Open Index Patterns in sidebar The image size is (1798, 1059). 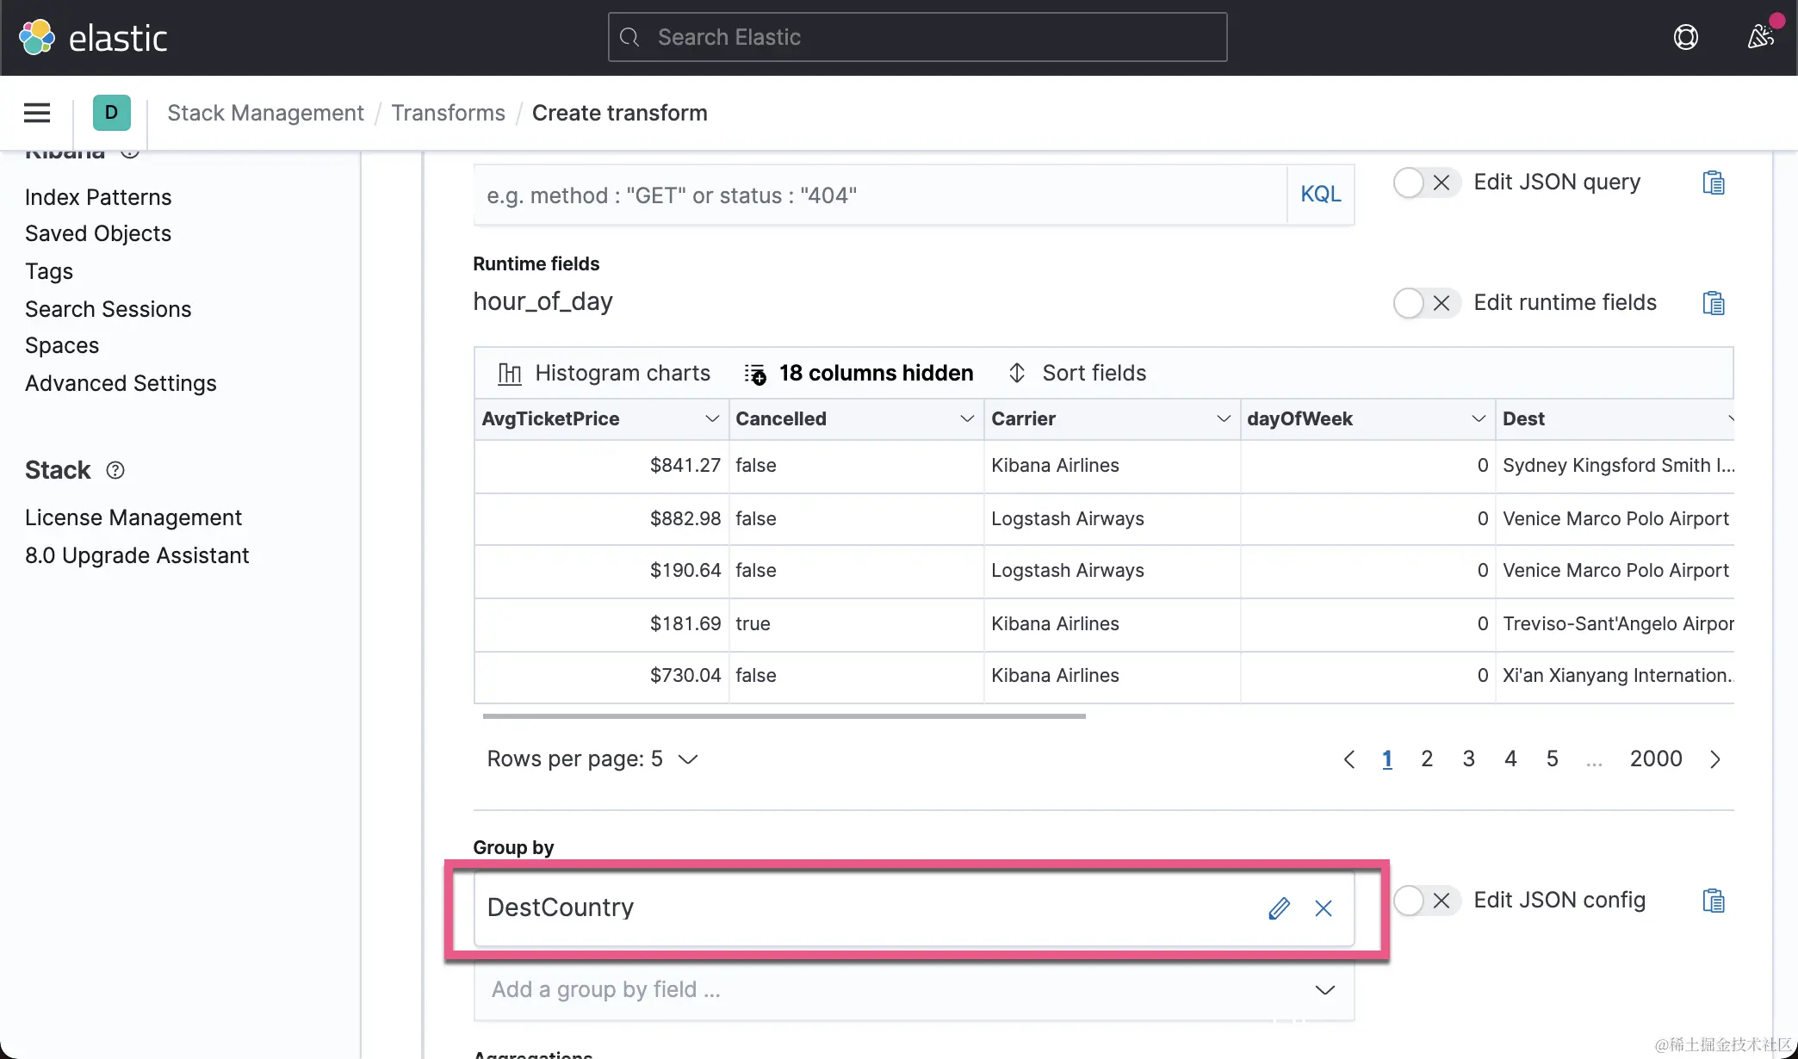pos(98,197)
